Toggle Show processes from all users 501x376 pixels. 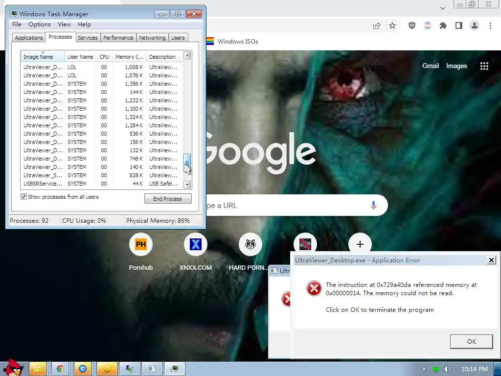click(x=23, y=197)
